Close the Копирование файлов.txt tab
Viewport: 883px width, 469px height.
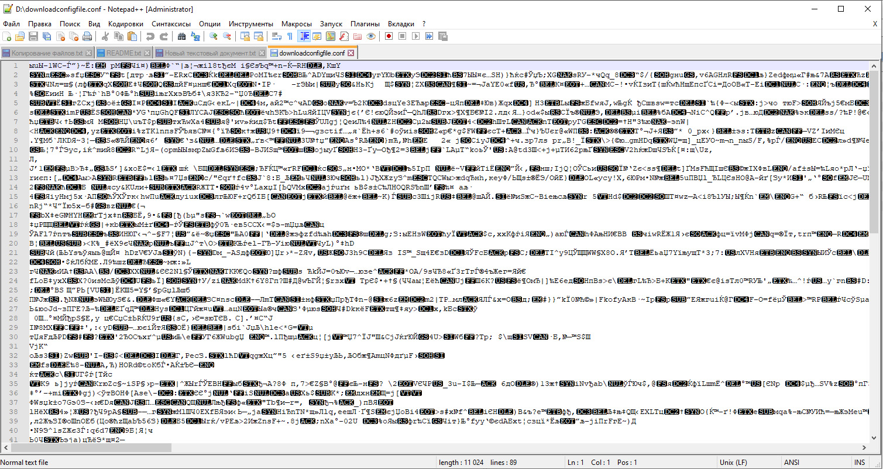coord(88,53)
